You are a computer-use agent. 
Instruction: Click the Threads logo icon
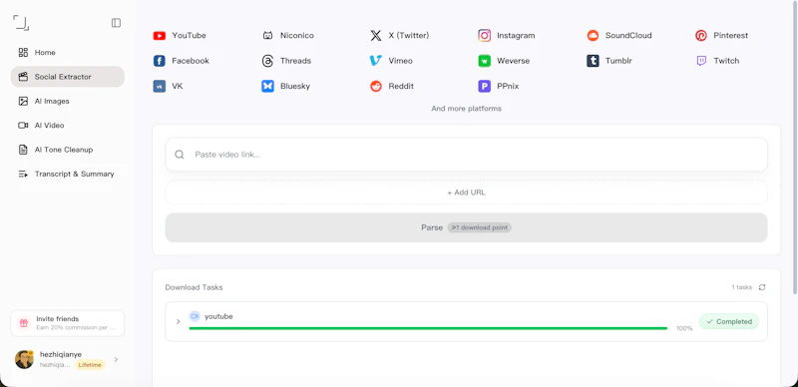[267, 61]
